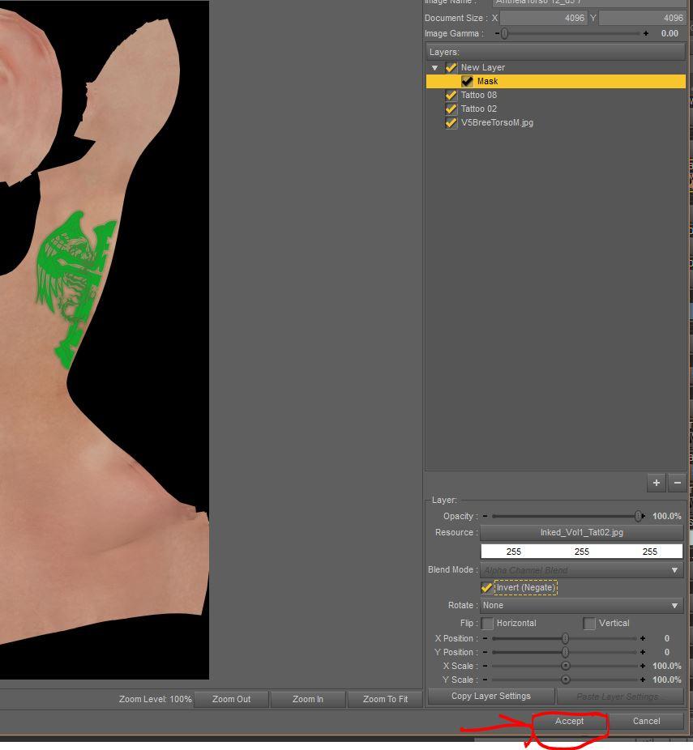Viewport: 693px width, 750px height.
Task: Click Y Scale minus decrement
Action: point(486,680)
